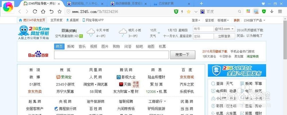The width and height of the screenshot is (287, 115).
Task: Click the browser back arrow
Action: [x=20, y=11]
